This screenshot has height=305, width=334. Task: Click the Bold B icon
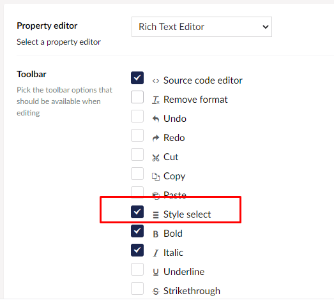coord(156,234)
